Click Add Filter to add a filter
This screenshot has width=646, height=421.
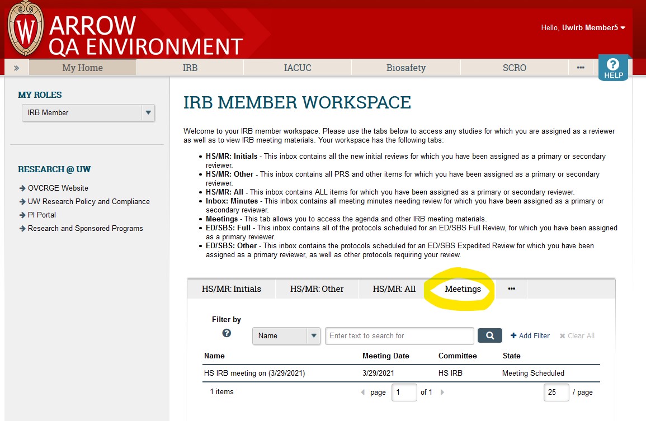pos(530,335)
